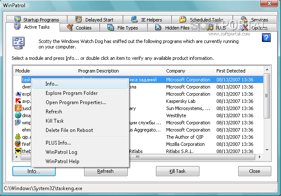Click The Bat! icon in module list
Screen dimensions: 281x196
tap(18, 151)
